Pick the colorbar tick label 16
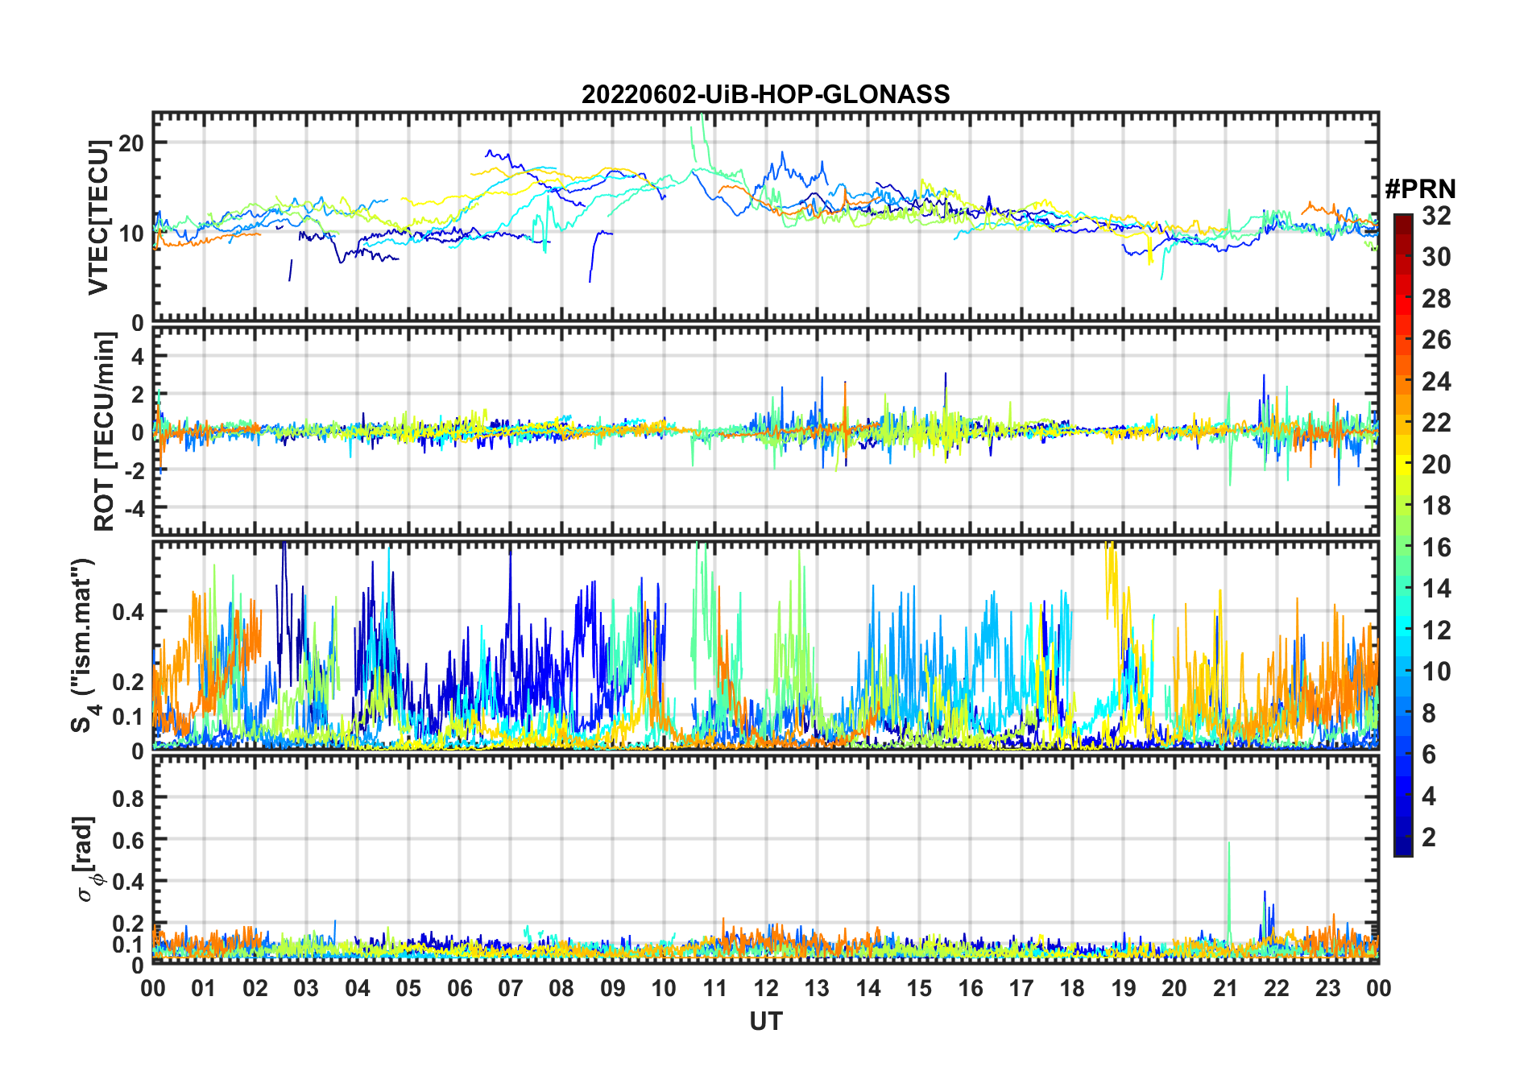Viewport: 1532px width, 1071px height. click(x=1436, y=548)
